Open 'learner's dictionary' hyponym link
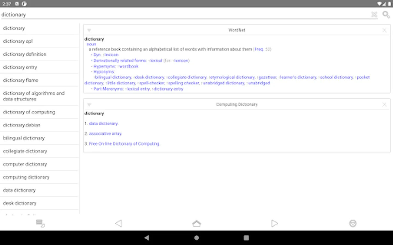Image resolution: width=393 pixels, height=245 pixels. [298, 77]
